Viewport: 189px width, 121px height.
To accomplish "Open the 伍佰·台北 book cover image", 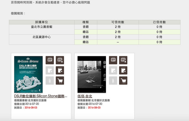I will point(91,75).
